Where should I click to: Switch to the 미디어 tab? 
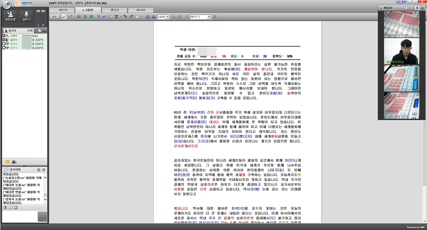coord(141,9)
